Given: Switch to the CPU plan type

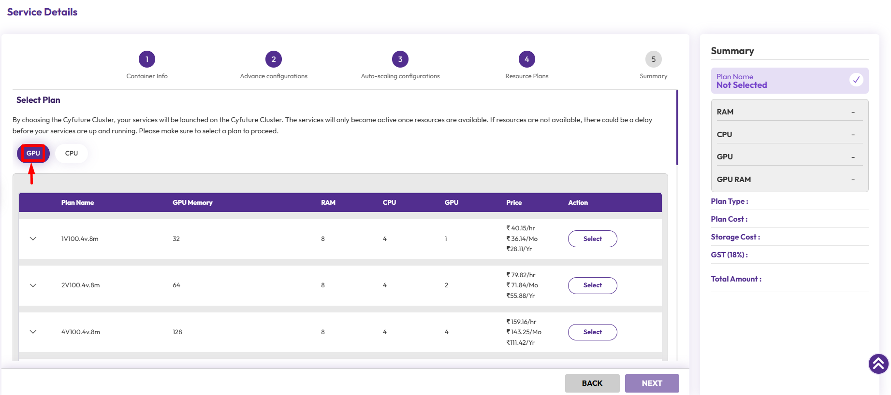Looking at the screenshot, I should click(x=72, y=154).
